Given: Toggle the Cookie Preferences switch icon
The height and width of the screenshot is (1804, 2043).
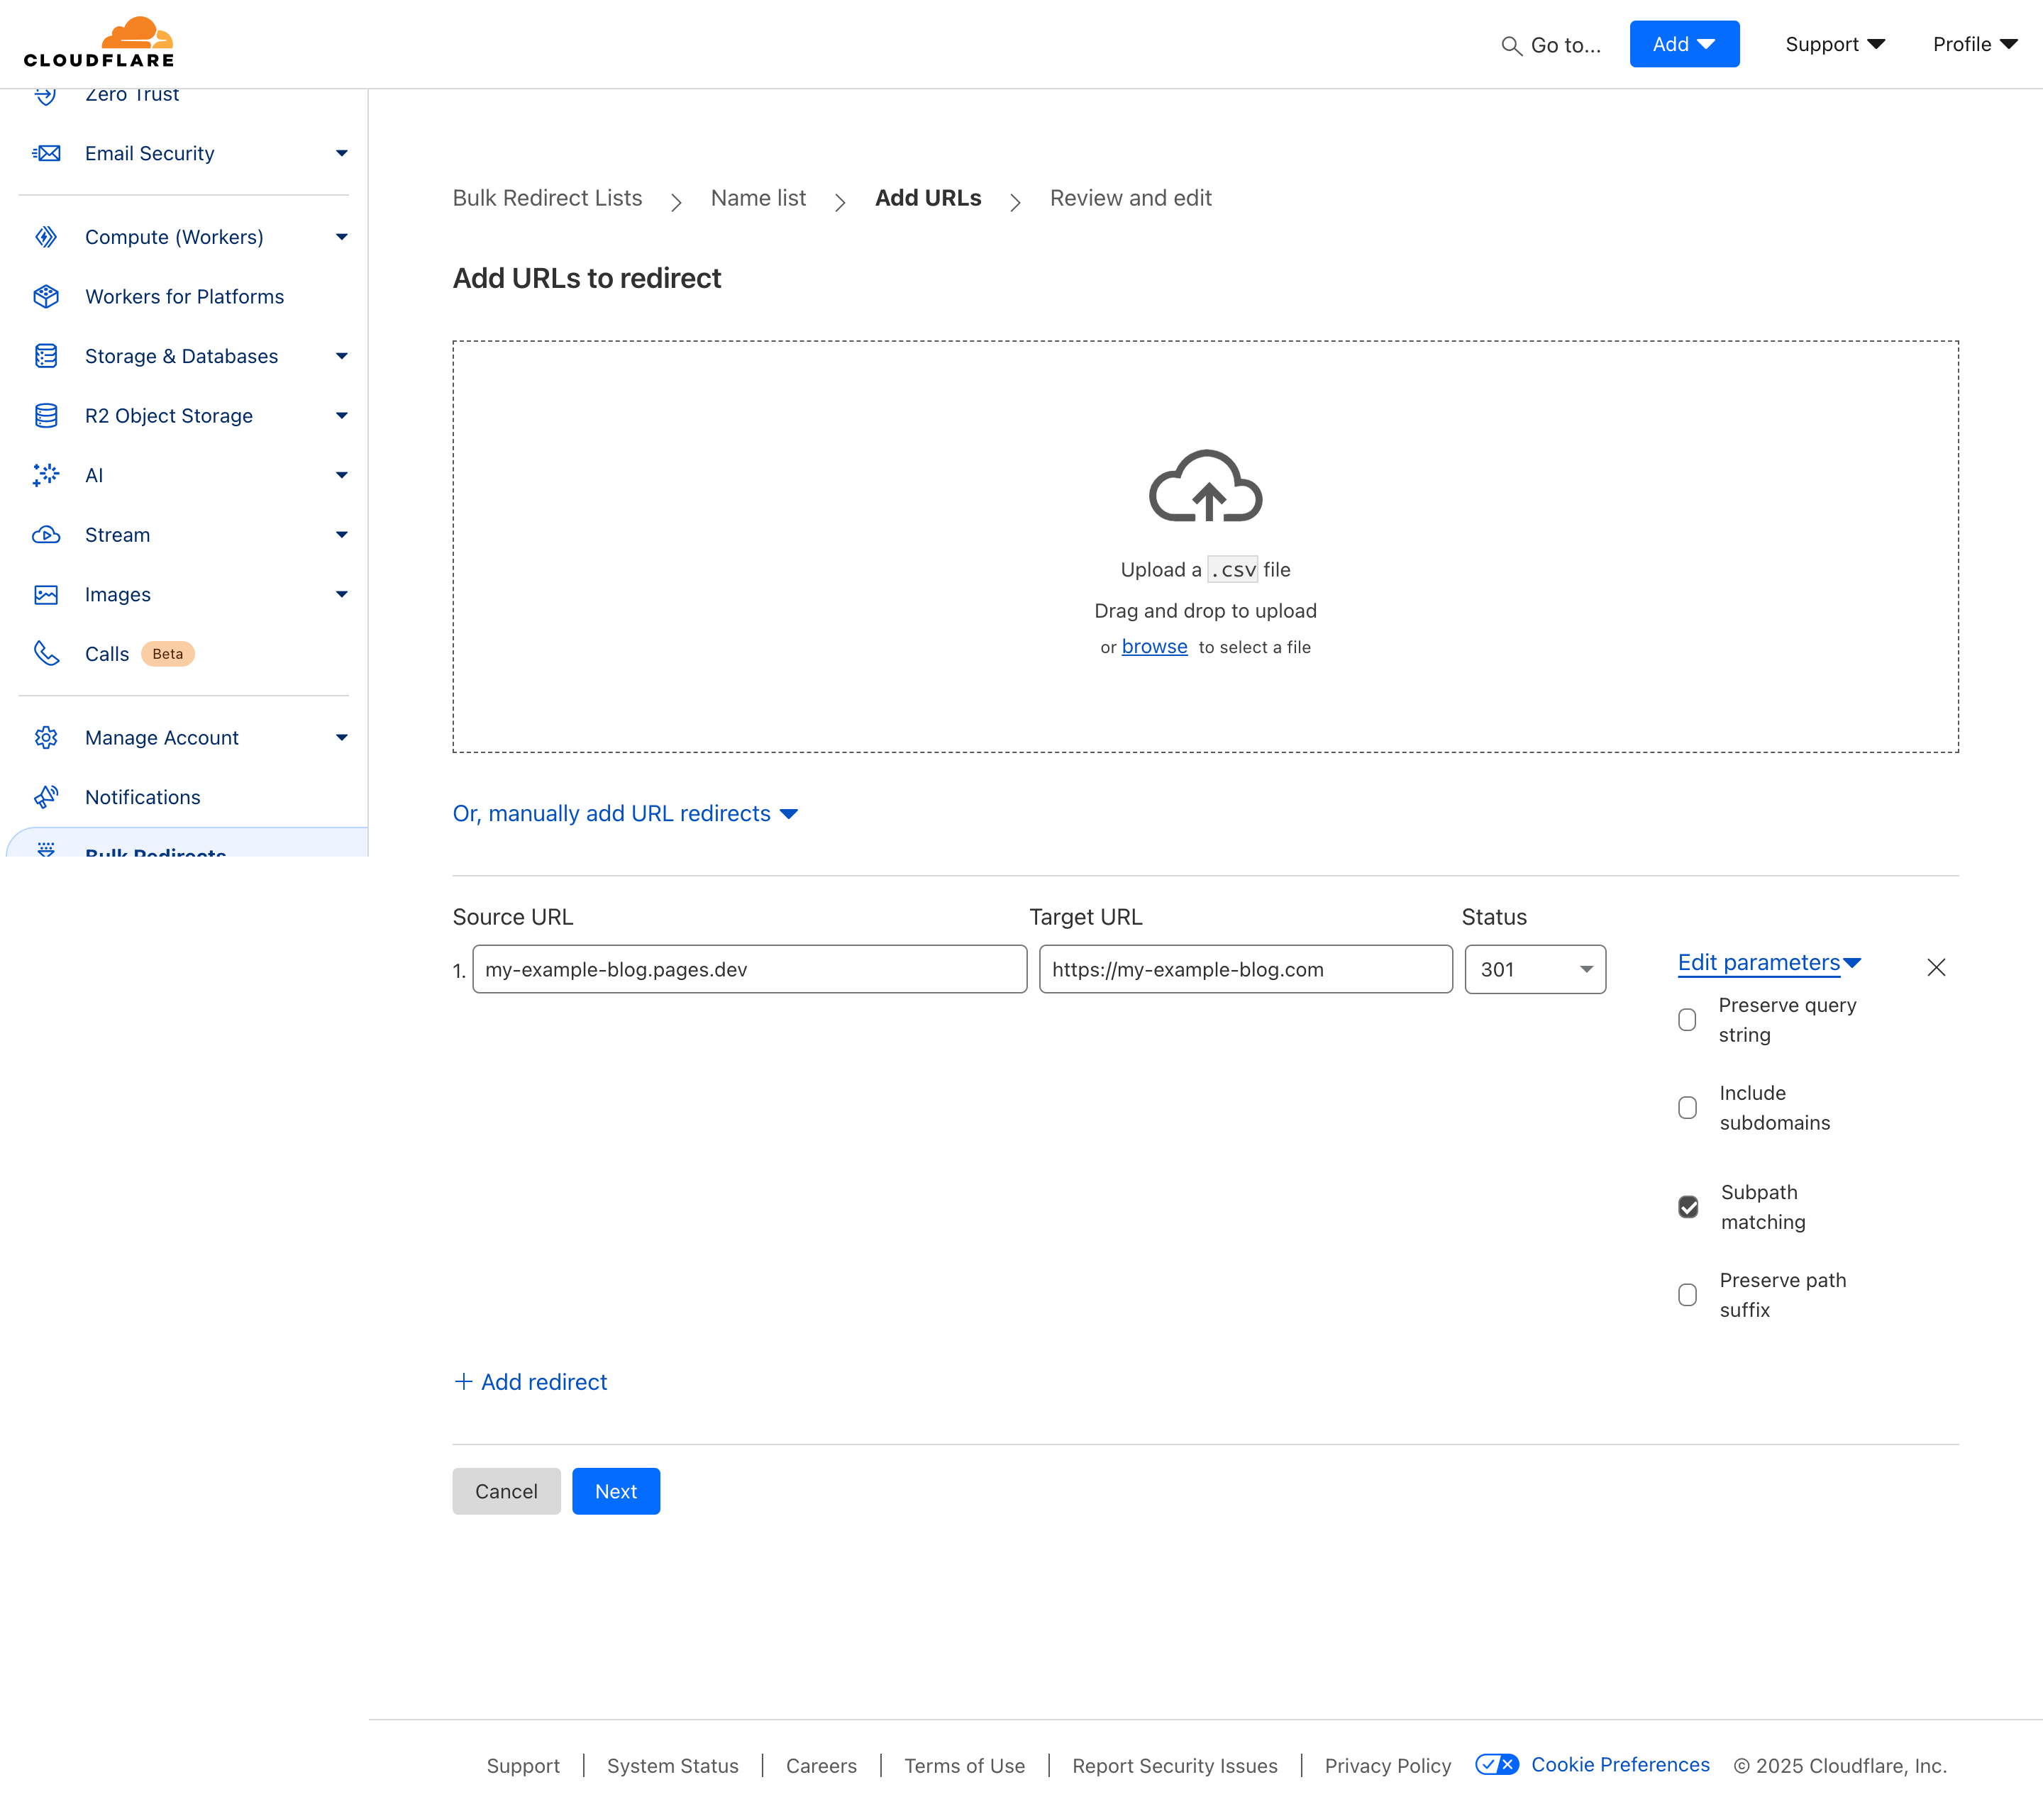Looking at the screenshot, I should [x=1496, y=1764].
